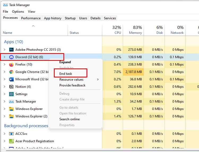Expand the Settings process row

(x=5, y=94)
